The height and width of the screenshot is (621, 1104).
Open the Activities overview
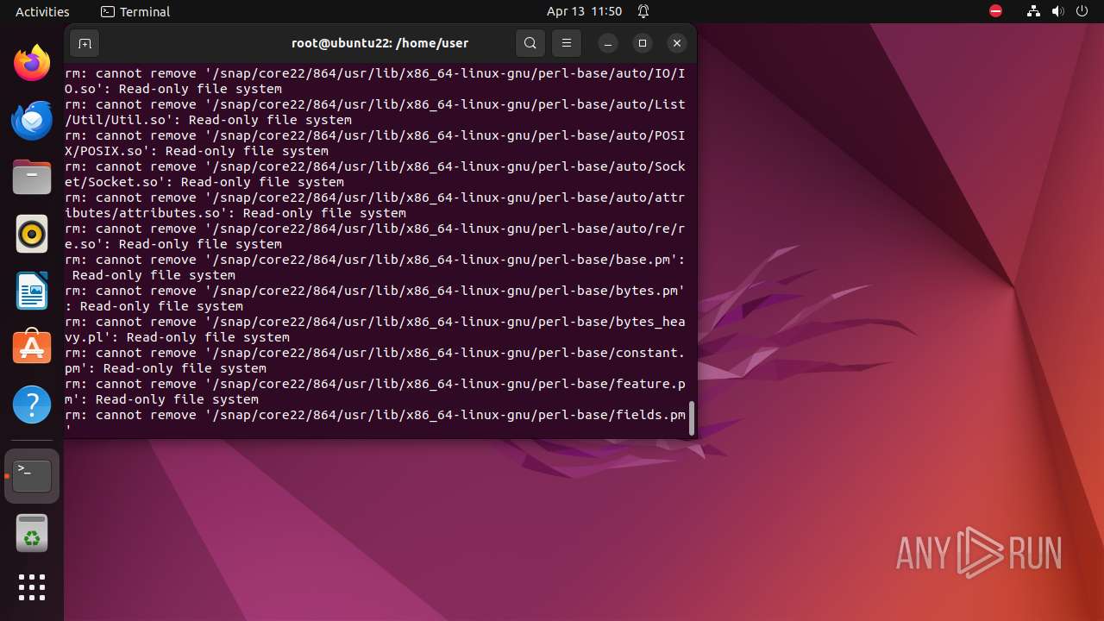42,11
